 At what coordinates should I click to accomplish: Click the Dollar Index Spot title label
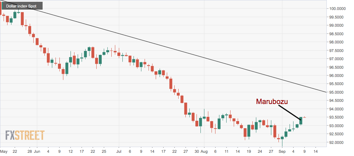21,6
